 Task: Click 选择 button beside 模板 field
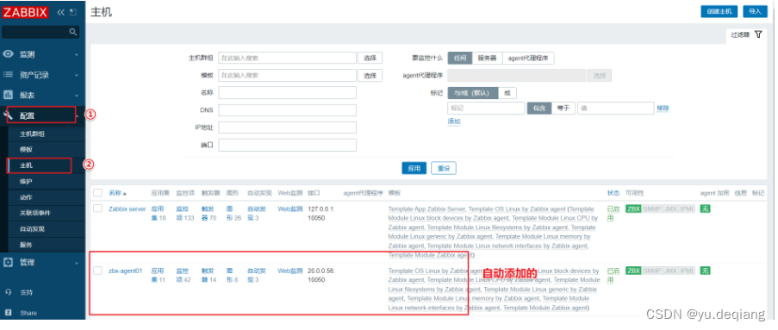pos(370,76)
